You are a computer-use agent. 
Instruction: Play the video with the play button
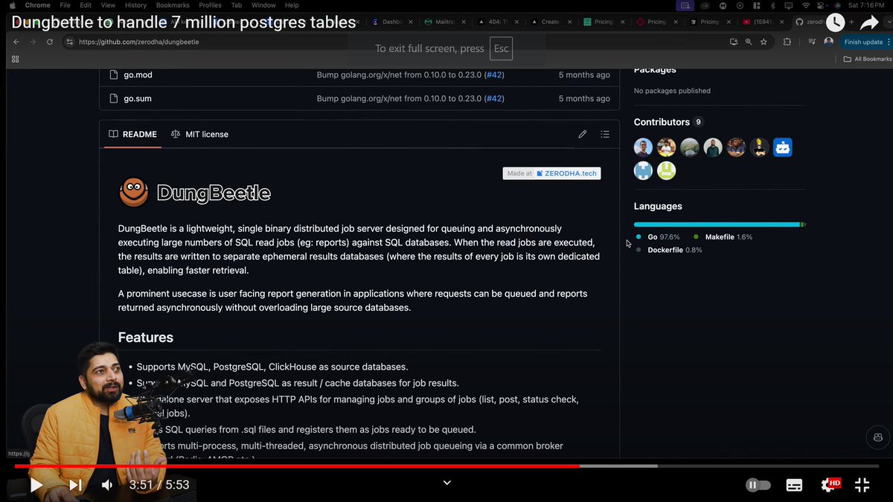point(36,485)
